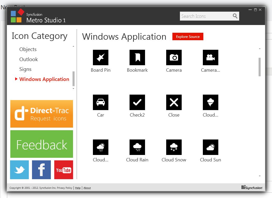Select the Car icon

click(101, 102)
